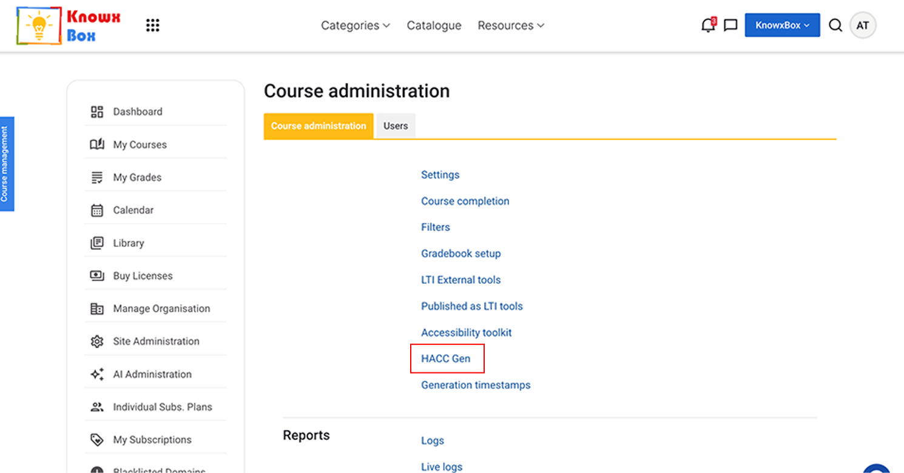Click the Dashboard sidebar icon
Screen dimensions: 904x473
click(x=97, y=112)
